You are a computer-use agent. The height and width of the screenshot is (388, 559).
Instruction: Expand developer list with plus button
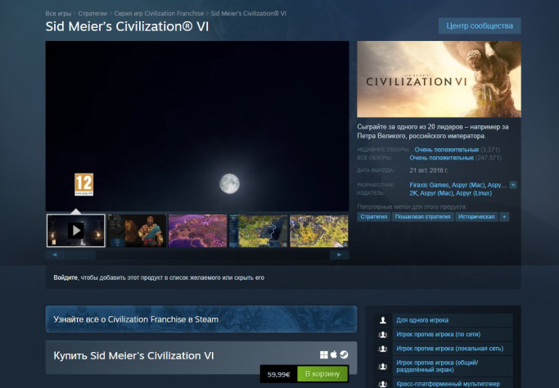(x=513, y=185)
